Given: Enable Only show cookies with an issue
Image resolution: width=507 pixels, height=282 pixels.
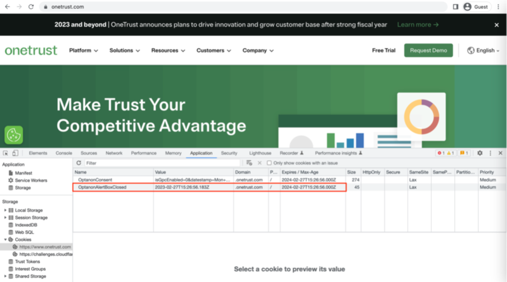Looking at the screenshot, I should point(269,163).
